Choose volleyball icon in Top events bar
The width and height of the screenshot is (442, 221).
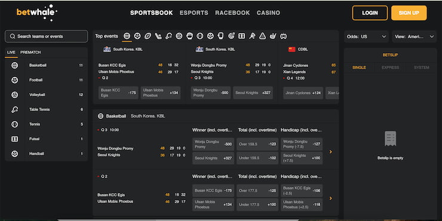[179, 36]
